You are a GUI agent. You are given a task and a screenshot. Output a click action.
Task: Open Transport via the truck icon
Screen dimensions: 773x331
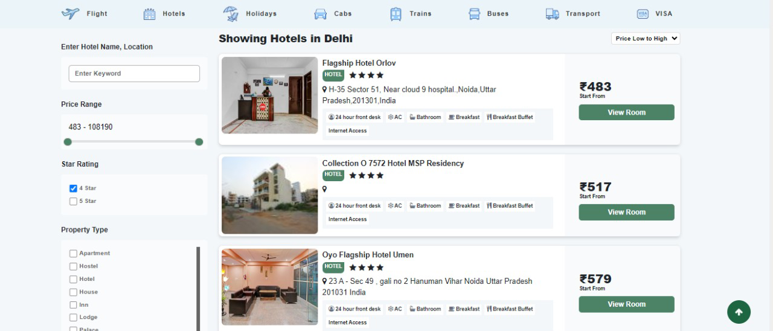click(x=552, y=14)
